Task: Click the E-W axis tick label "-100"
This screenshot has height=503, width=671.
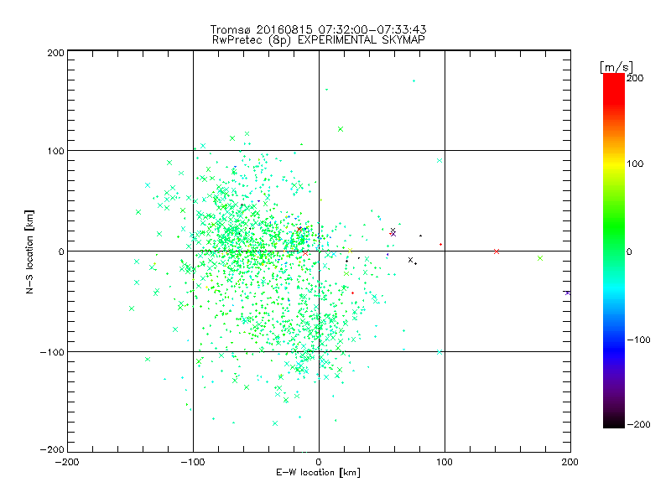Action: pos(193,462)
